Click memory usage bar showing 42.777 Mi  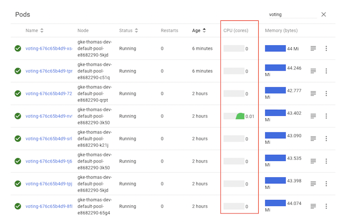(x=275, y=90)
